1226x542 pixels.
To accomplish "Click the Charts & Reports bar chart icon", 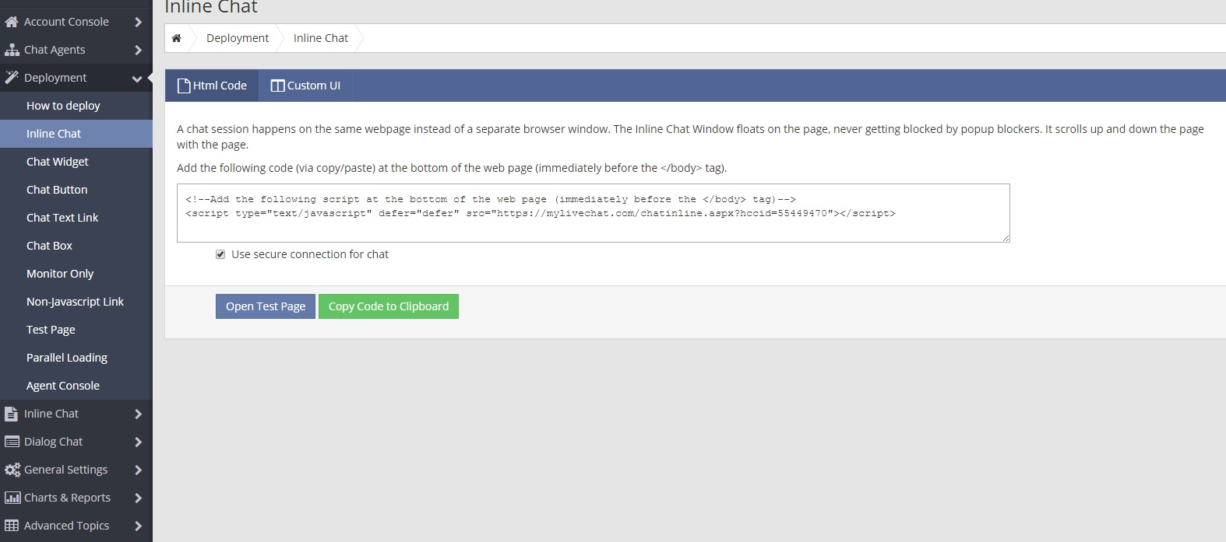I will point(12,498).
